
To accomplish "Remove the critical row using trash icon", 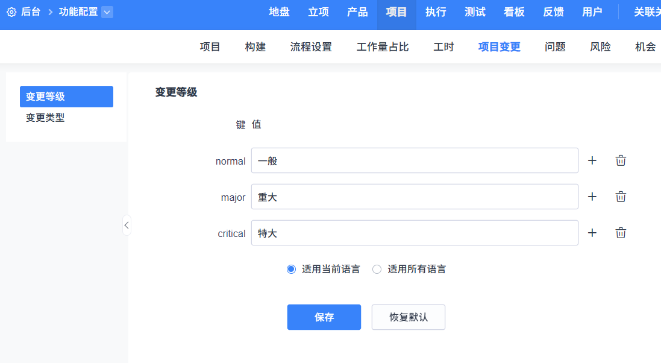I will click(621, 233).
